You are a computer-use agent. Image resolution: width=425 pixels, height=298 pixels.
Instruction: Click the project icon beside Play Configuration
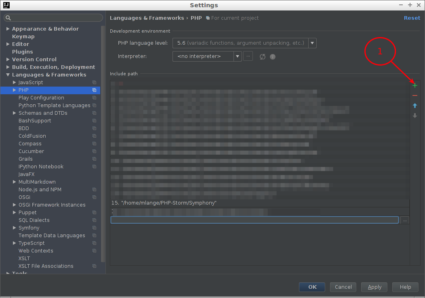(x=94, y=97)
